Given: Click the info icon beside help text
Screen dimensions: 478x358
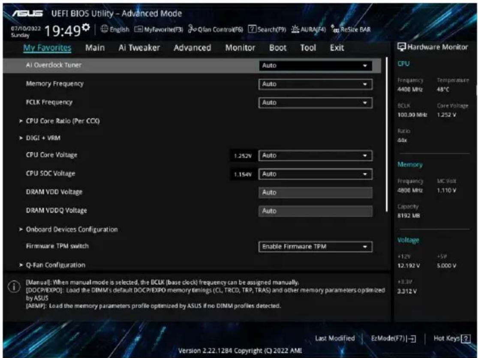Looking at the screenshot, I should point(14,287).
